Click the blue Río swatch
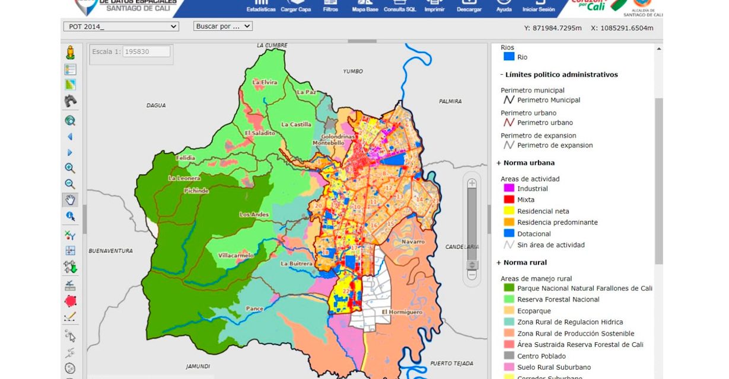Screen dimensions: 729x379 tap(508, 57)
